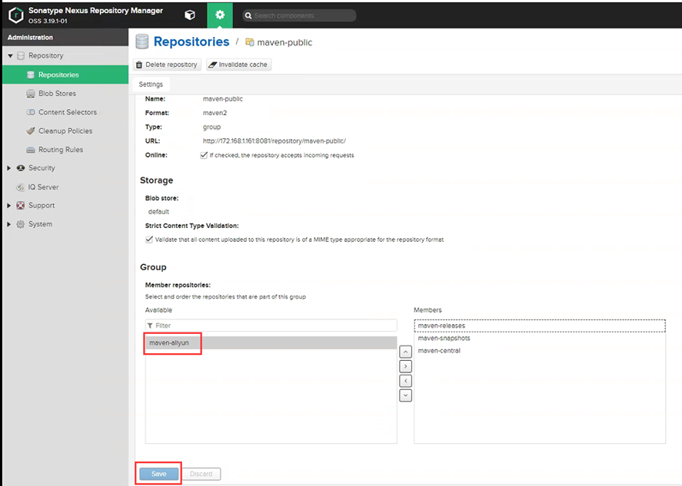Click the Type value 'group'
Viewport: 682px width, 486px height.
click(211, 127)
